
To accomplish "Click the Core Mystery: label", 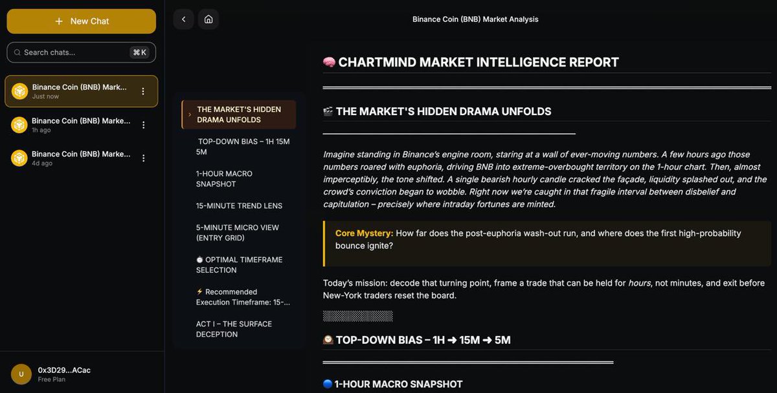I will [x=364, y=233].
